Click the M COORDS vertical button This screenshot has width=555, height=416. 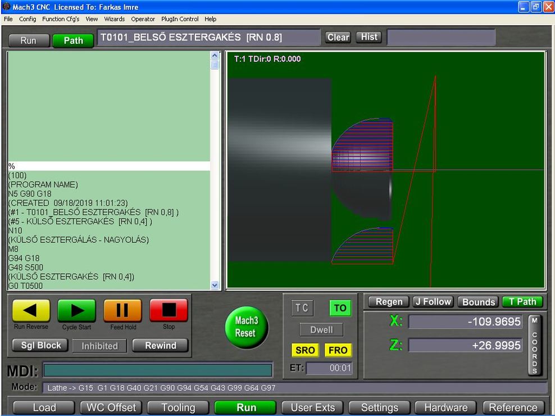point(534,345)
